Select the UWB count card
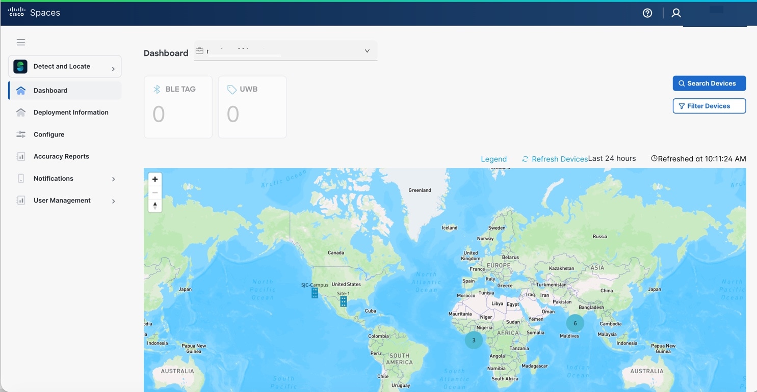Viewport: 757px width, 392px height. [252, 107]
